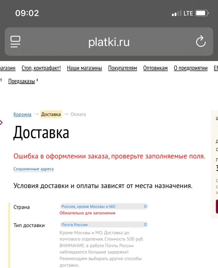The width and height of the screenshot is (218, 268).
Task: Tap the LTE network indicator
Action: point(188,13)
